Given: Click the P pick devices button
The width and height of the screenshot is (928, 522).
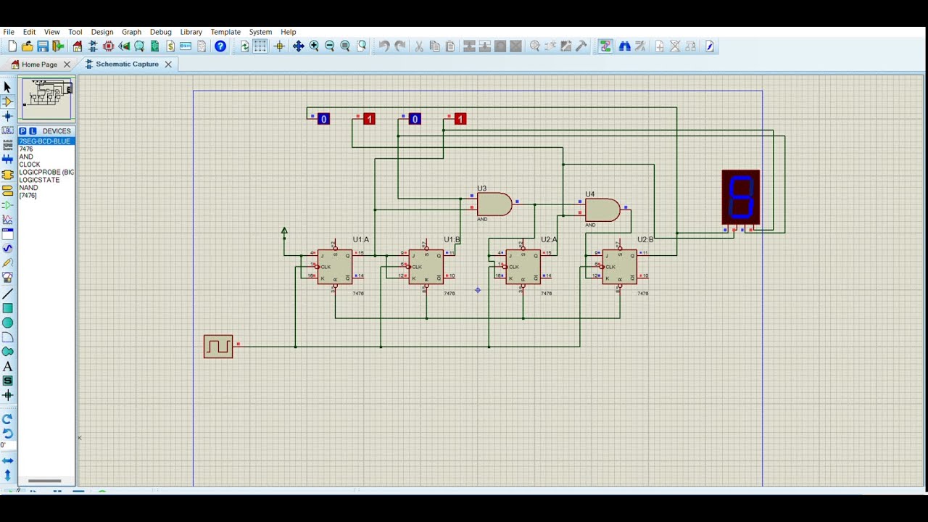Looking at the screenshot, I should coord(22,131).
